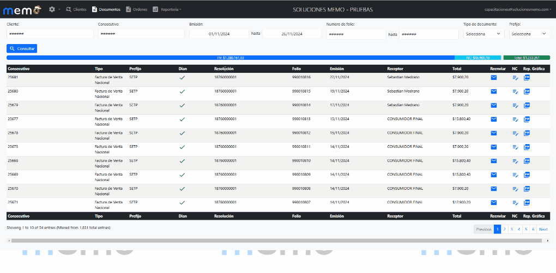
Task: Open PDF graphic for consecutivo 25668
Action: (x=527, y=161)
